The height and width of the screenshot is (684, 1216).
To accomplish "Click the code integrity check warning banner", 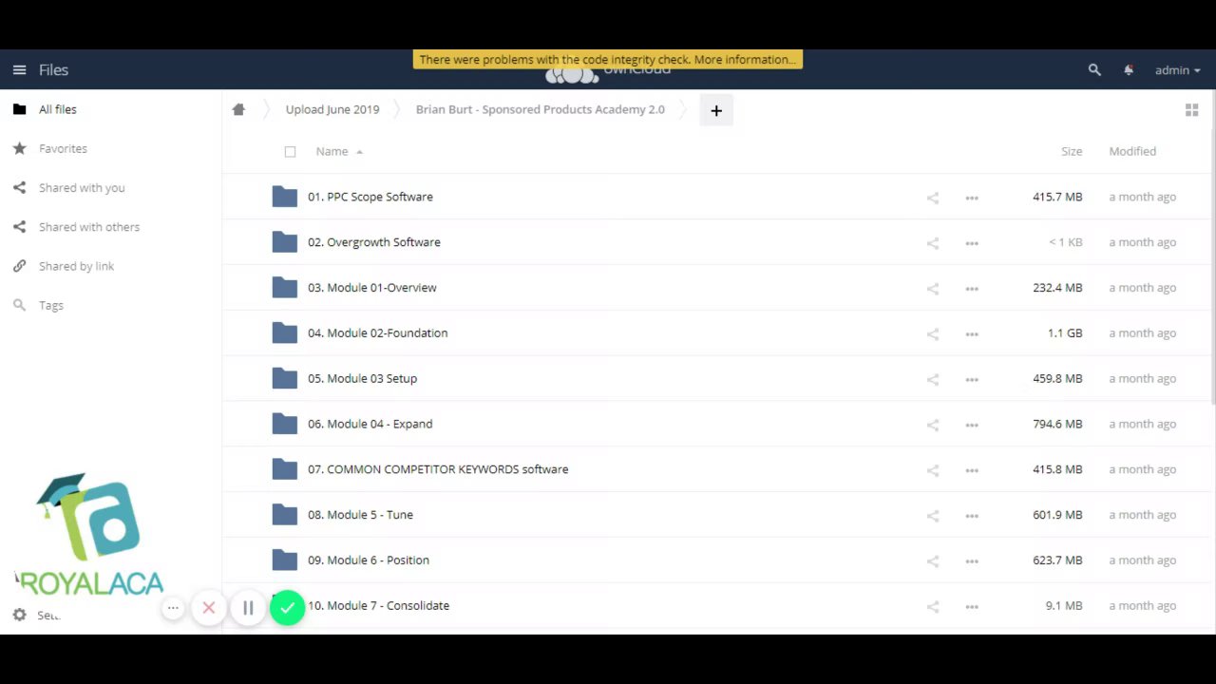I will pos(608,59).
